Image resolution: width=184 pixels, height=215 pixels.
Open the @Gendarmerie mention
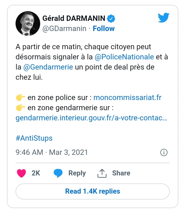pos(48,67)
